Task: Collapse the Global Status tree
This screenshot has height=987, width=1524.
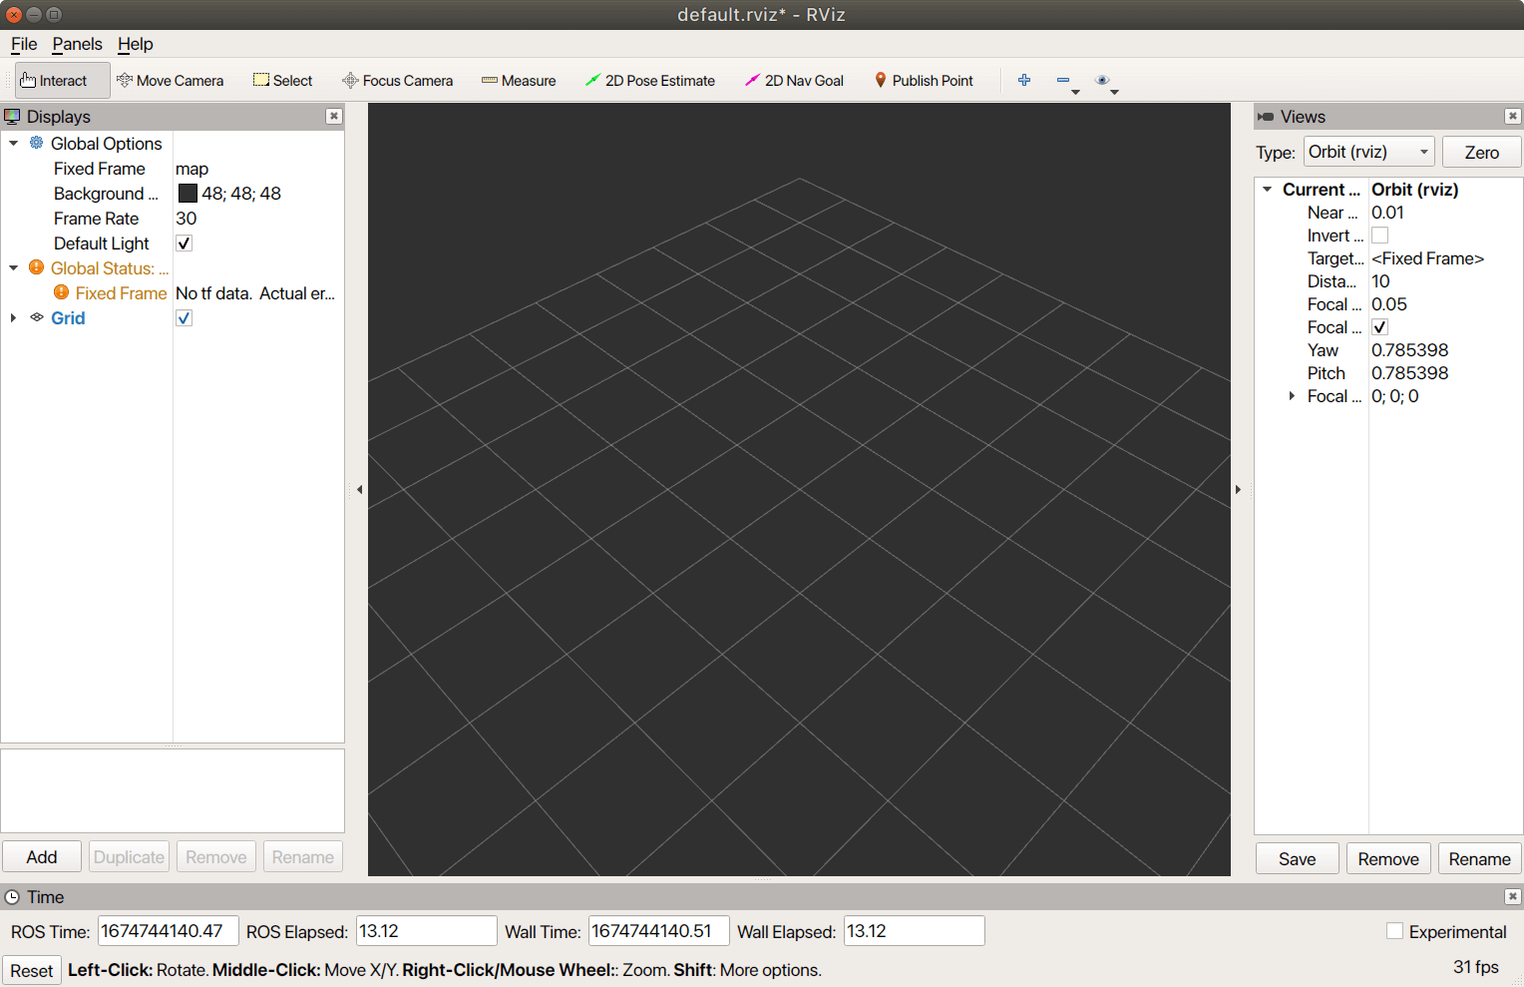Action: 14,267
